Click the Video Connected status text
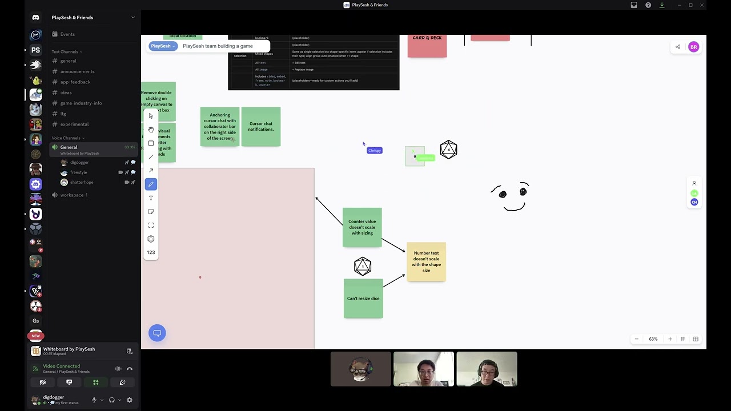The height and width of the screenshot is (411, 731). 61,366
